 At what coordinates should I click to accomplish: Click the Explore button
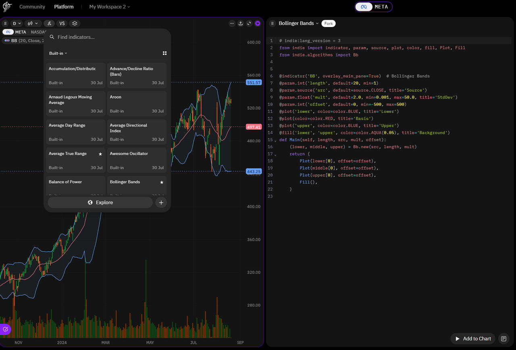100,203
